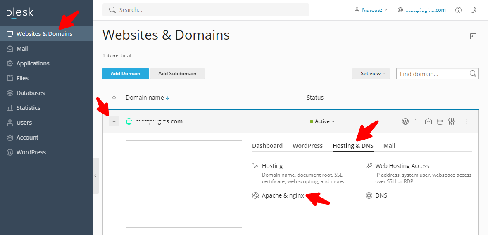Switch to the domain's WordPress tab
Viewport: 488px width, 235px height.
307,146
